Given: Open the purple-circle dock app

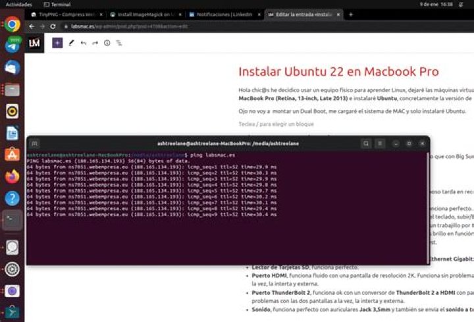Looking at the screenshot, I should pos(12,291).
